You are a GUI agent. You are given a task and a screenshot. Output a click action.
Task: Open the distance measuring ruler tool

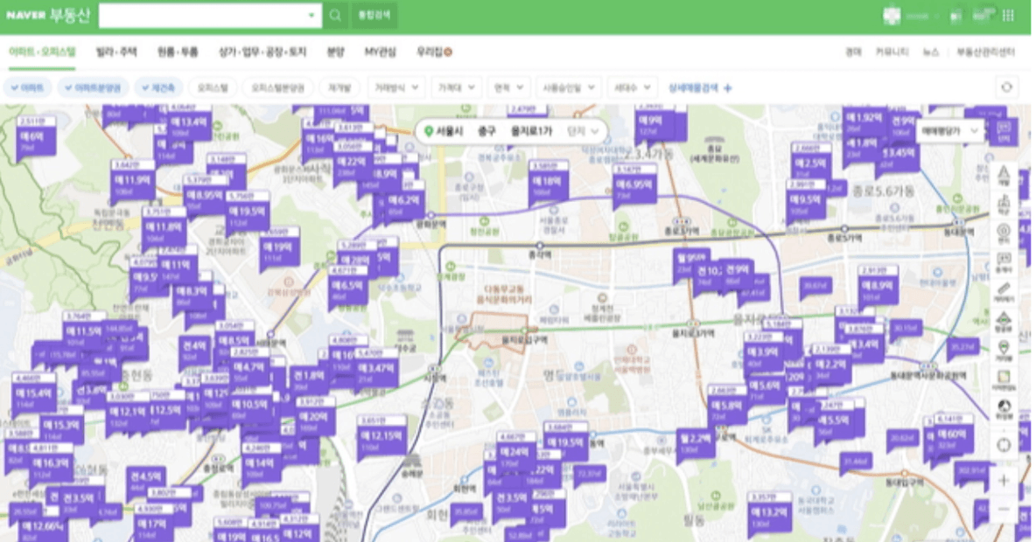(1003, 290)
